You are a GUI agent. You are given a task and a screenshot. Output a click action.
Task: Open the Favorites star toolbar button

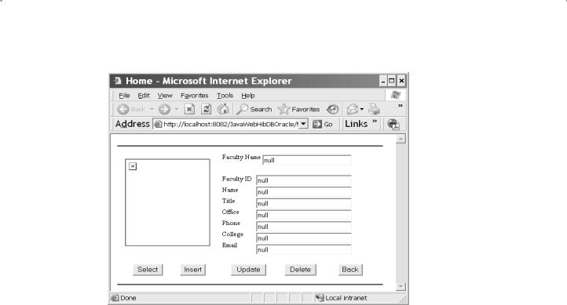tap(299, 109)
